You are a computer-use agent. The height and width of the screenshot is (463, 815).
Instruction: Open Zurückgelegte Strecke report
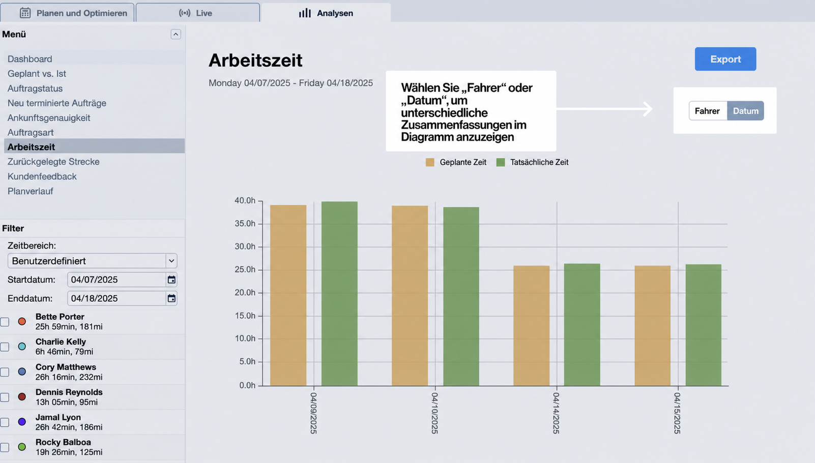coord(53,162)
